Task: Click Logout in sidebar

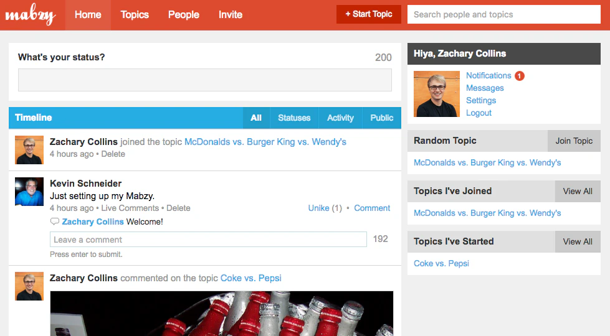Action: point(479,113)
